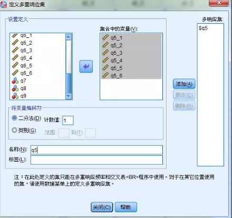Click the 计数值 counted value field
The width and height of the screenshot is (232, 218).
pos(68,121)
